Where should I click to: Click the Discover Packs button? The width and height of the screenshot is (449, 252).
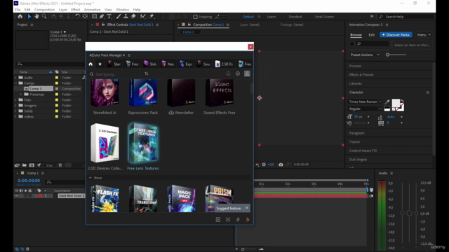pyautogui.click(x=396, y=35)
